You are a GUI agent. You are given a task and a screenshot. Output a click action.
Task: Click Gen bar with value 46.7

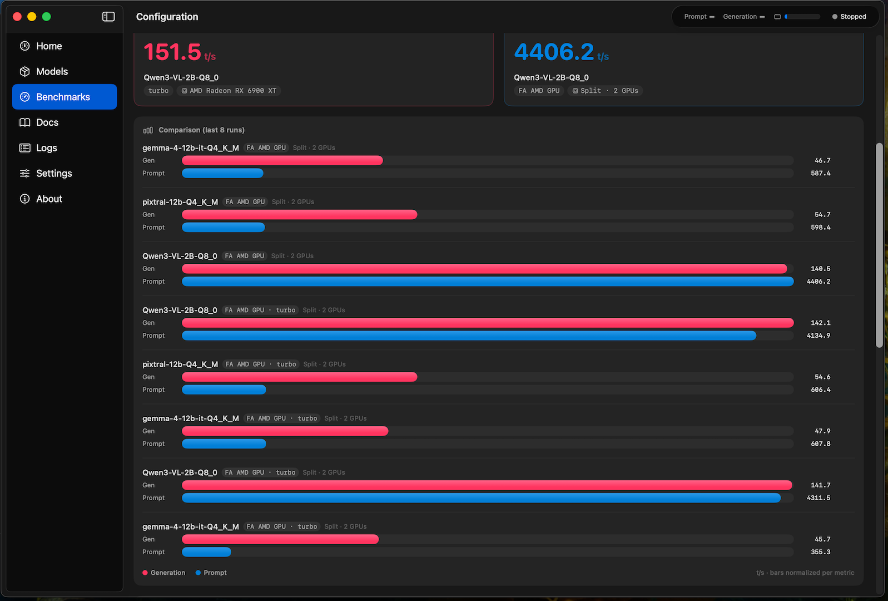[x=282, y=161]
